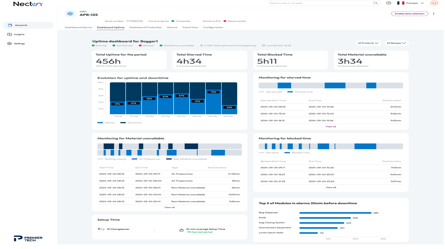
Task: Expand the All Products dropdown
Action: pyautogui.click(x=368, y=43)
